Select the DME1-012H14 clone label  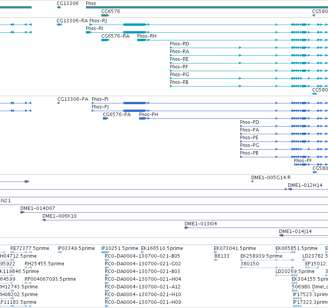pyautogui.click(x=305, y=185)
